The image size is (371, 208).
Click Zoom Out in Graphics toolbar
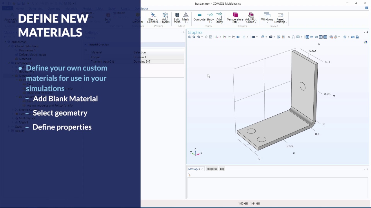[194, 37]
